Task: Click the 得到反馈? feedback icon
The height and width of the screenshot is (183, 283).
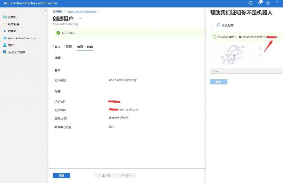Action: 218,25
